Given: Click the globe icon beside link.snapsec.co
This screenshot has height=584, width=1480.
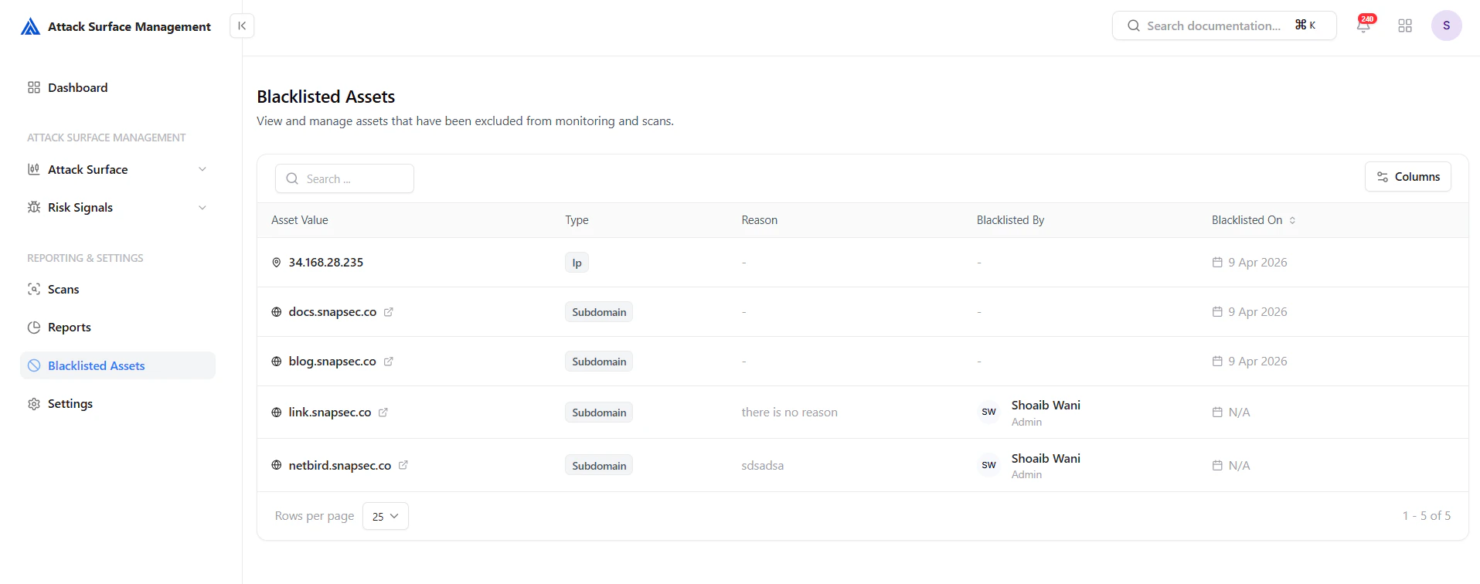Looking at the screenshot, I should [277, 413].
